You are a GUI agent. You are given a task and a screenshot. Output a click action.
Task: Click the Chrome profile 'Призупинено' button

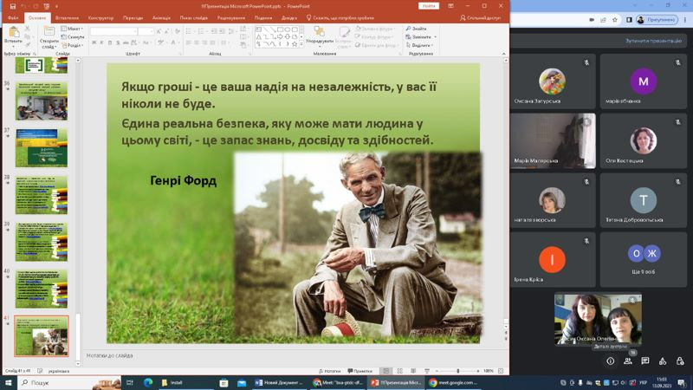pos(657,20)
